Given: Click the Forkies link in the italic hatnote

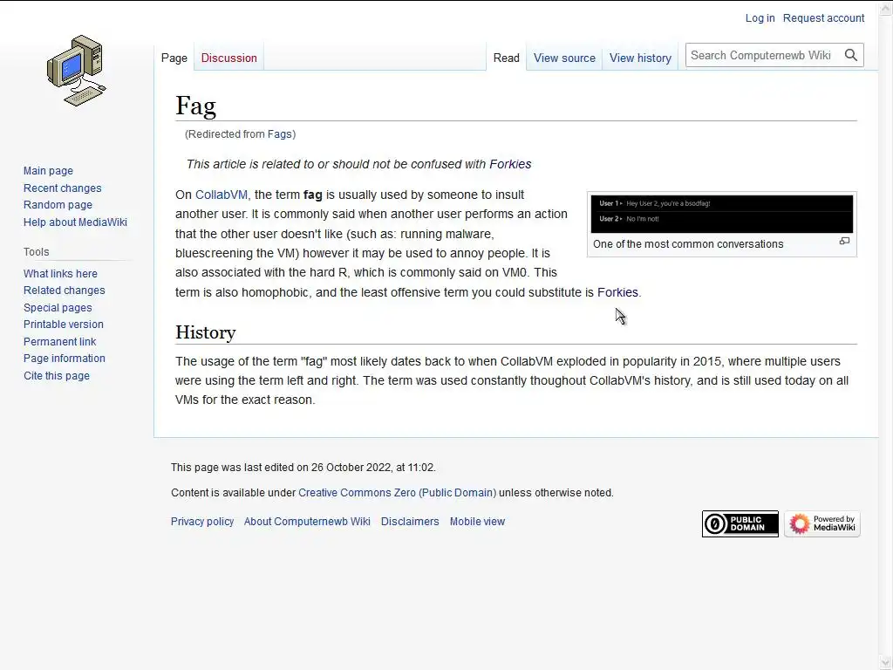Looking at the screenshot, I should (x=510, y=164).
